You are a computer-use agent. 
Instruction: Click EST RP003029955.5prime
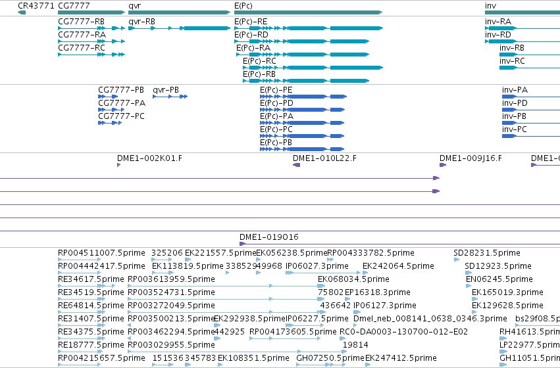236,352
